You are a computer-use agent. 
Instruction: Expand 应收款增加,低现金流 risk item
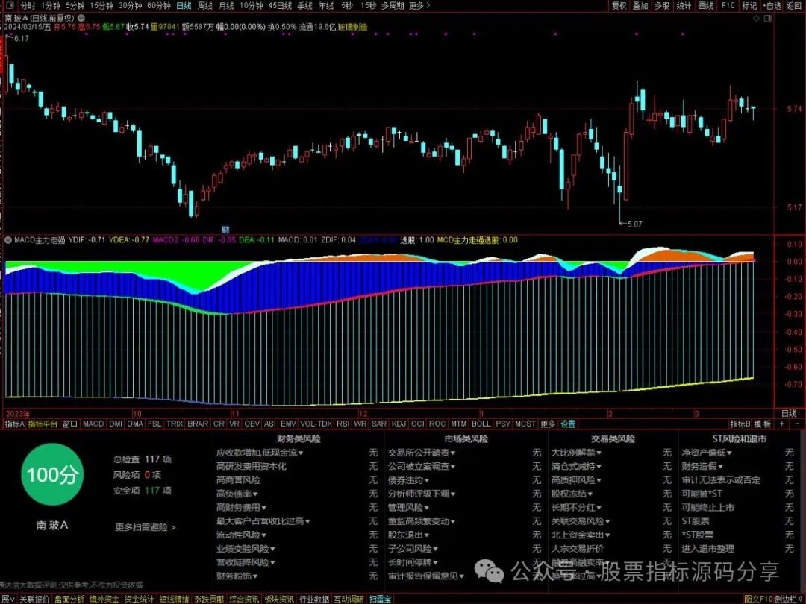(x=260, y=453)
